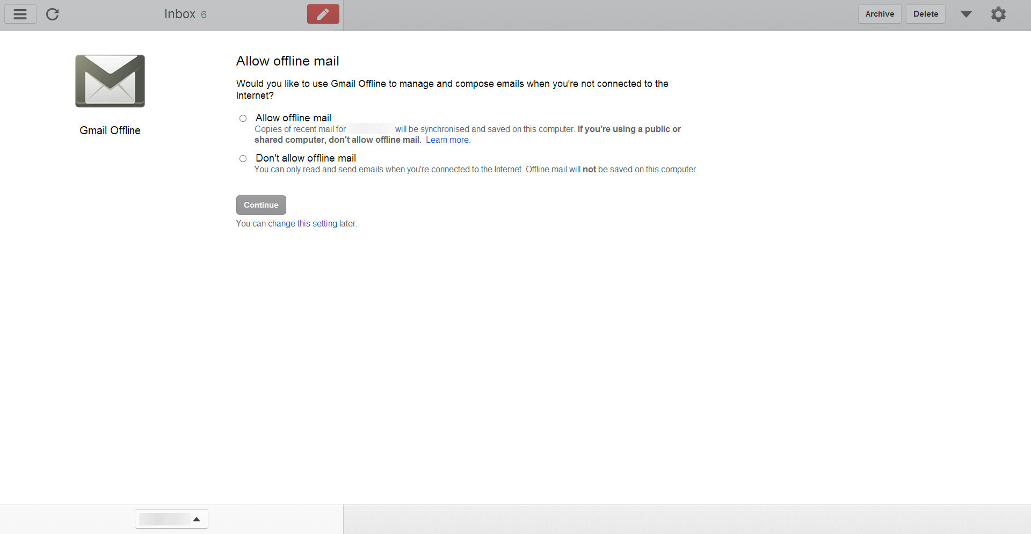The width and height of the screenshot is (1031, 534).
Task: Click the Delete button
Action: (926, 14)
